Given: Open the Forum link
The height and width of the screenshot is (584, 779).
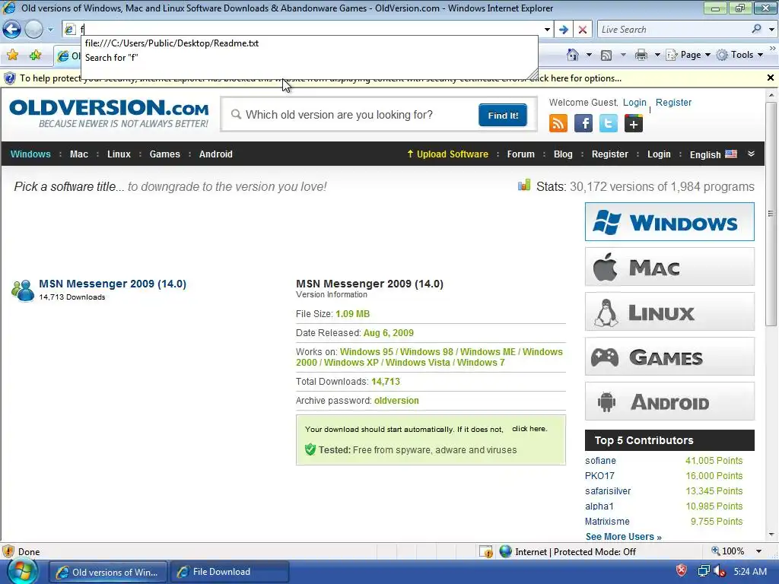Looking at the screenshot, I should click(x=520, y=154).
